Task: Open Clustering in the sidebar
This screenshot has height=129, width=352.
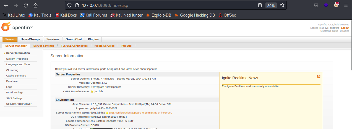Action: click(x=12, y=70)
